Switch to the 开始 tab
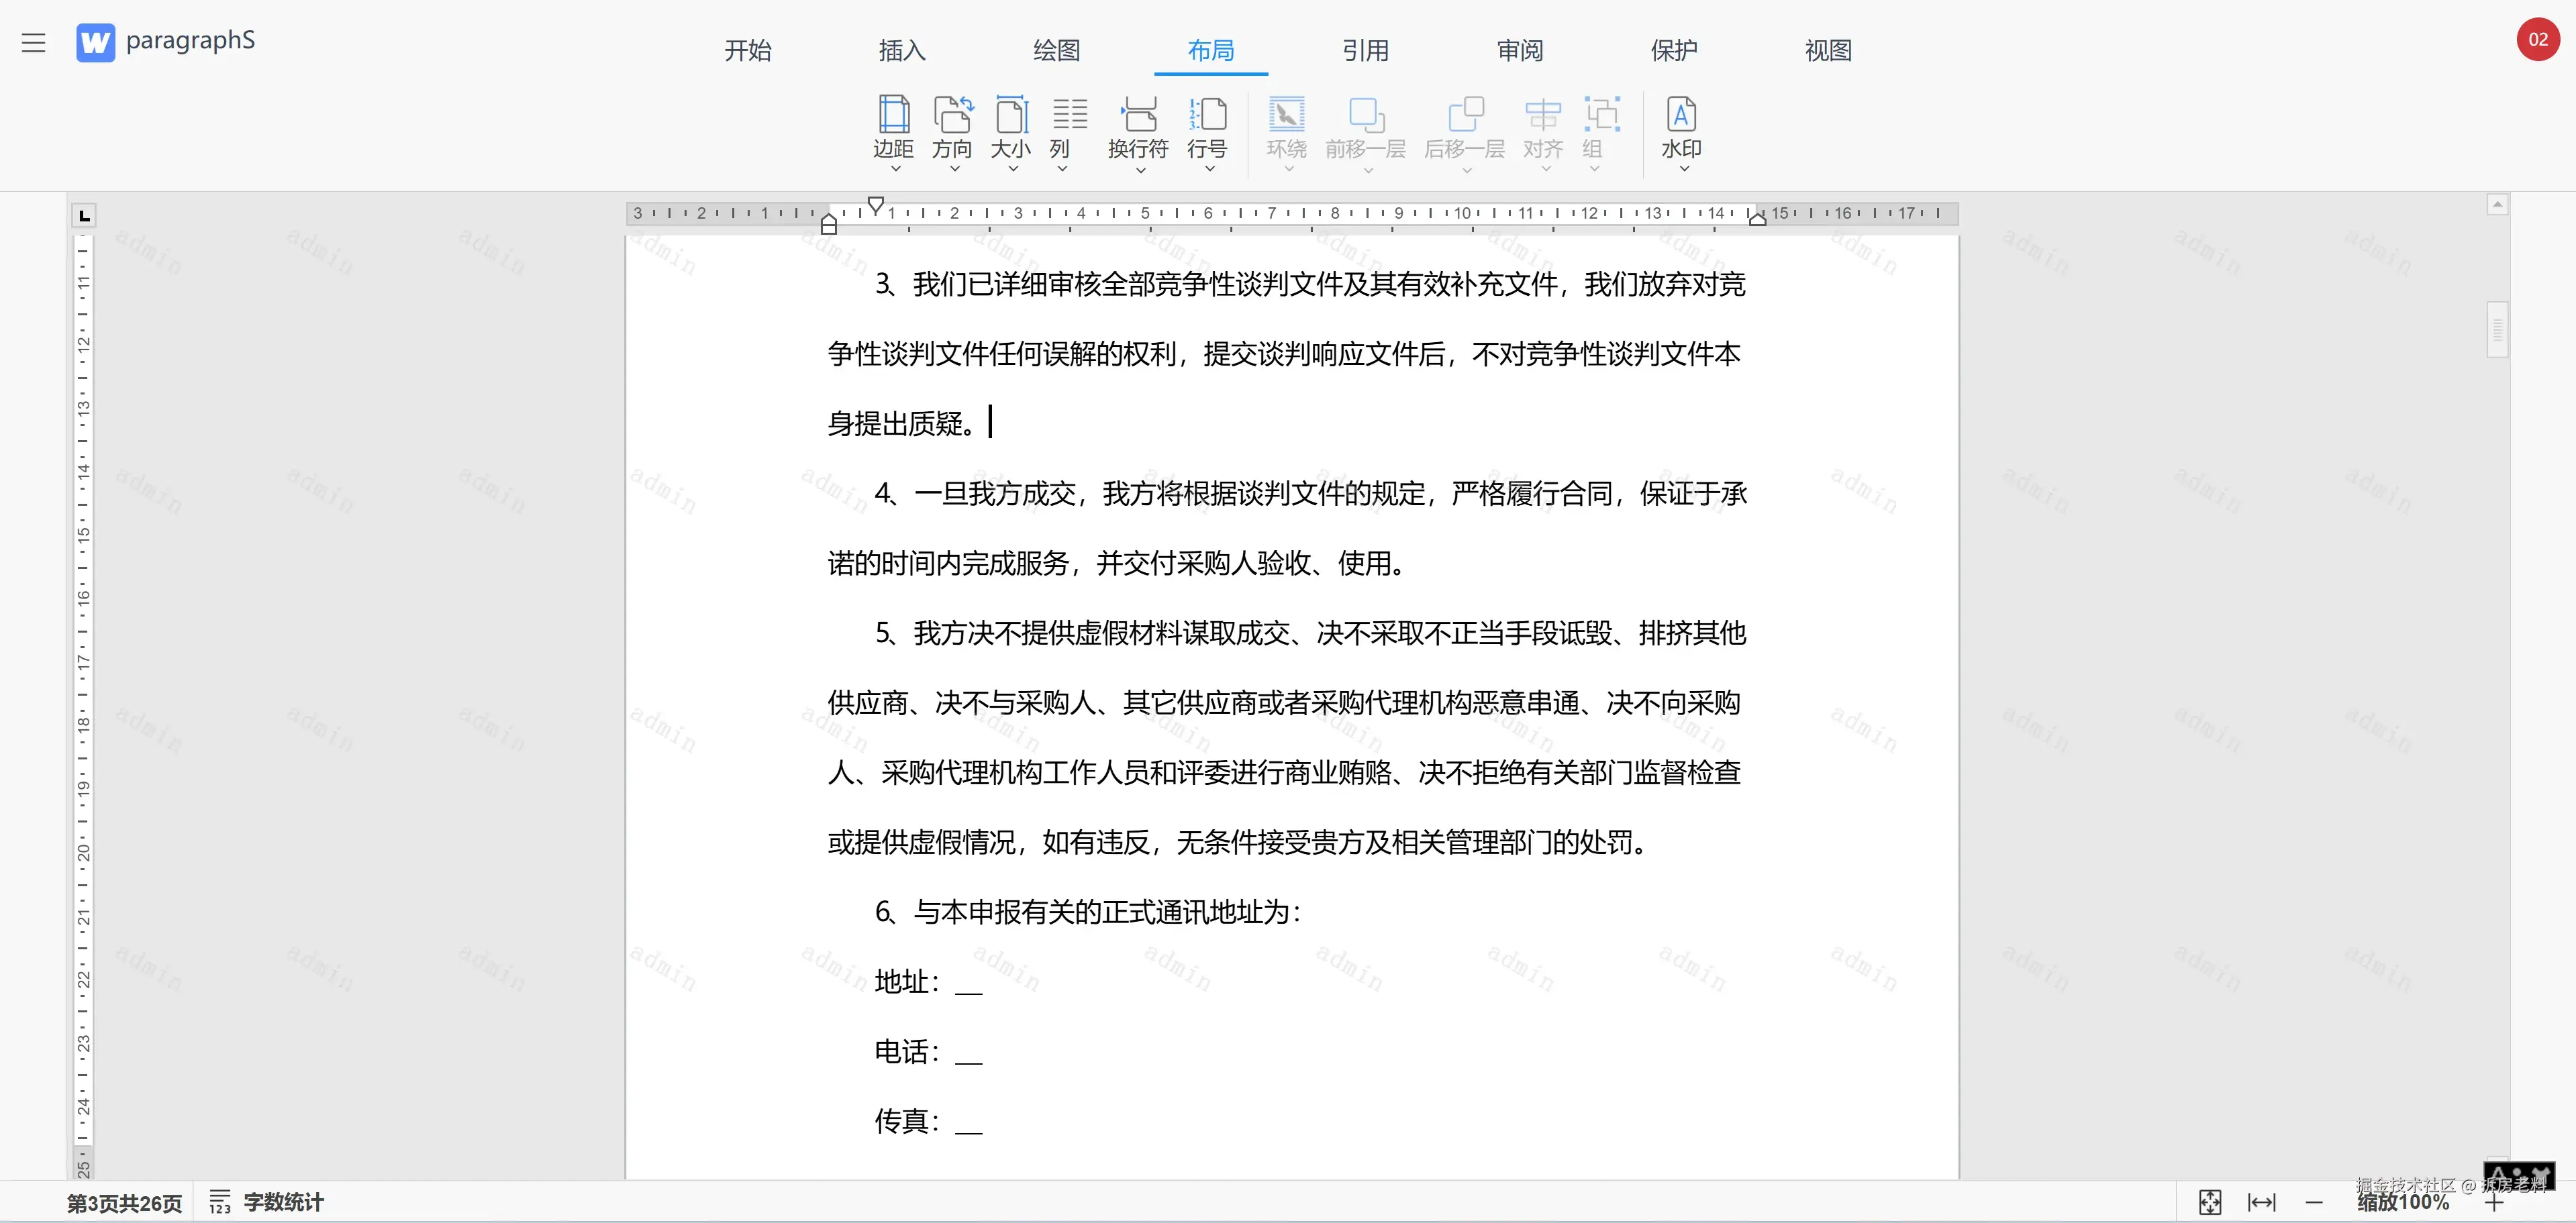The width and height of the screenshot is (2576, 1223). [748, 50]
